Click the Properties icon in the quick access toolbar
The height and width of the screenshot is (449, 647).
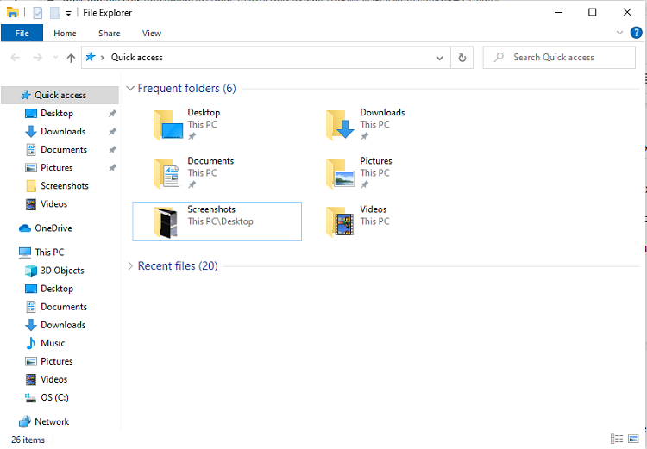pos(38,13)
